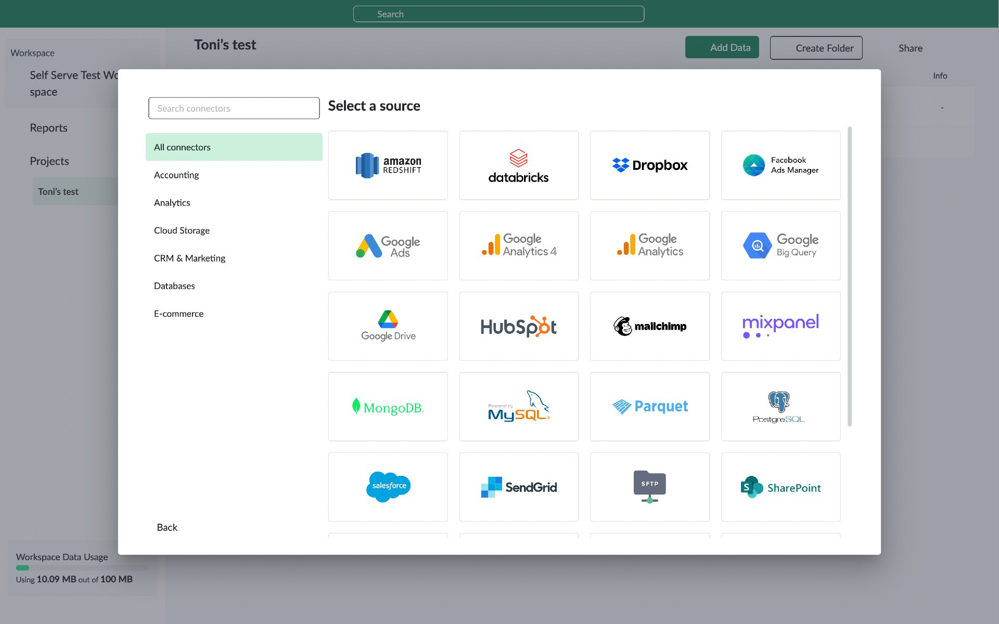Choose the Mailchimp connector

pos(649,326)
